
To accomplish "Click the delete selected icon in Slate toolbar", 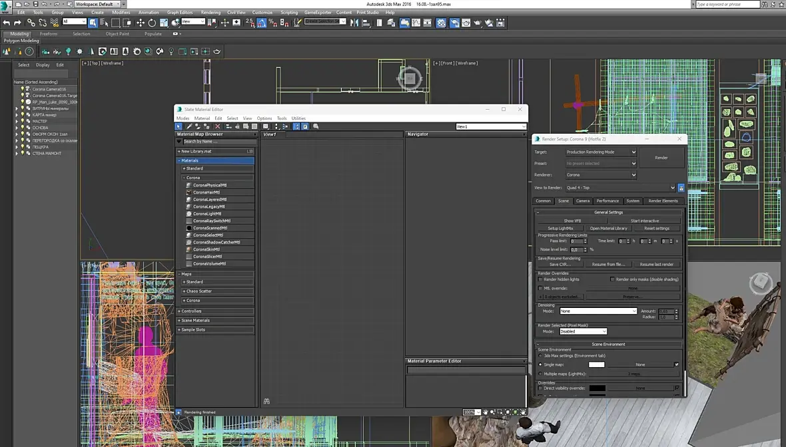I will click(217, 126).
